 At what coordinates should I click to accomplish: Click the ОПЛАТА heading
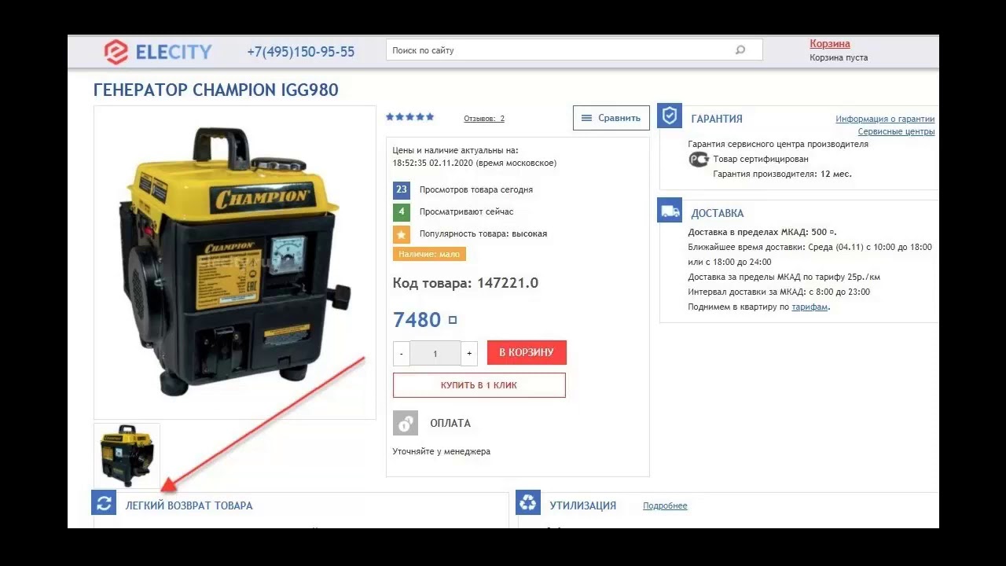[450, 423]
